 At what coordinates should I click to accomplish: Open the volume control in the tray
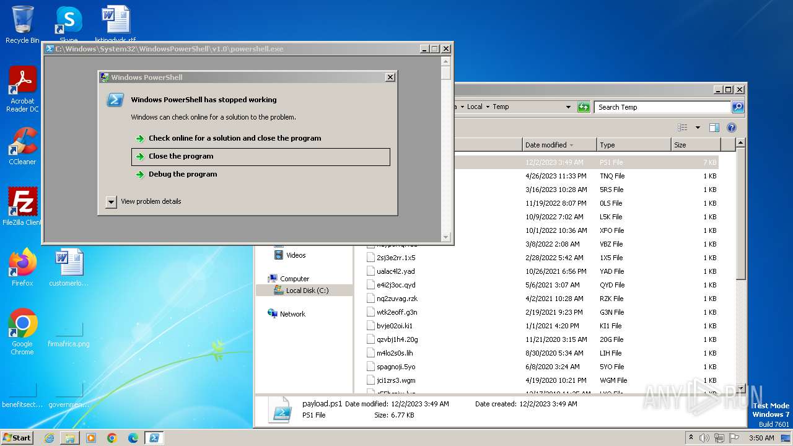point(704,438)
